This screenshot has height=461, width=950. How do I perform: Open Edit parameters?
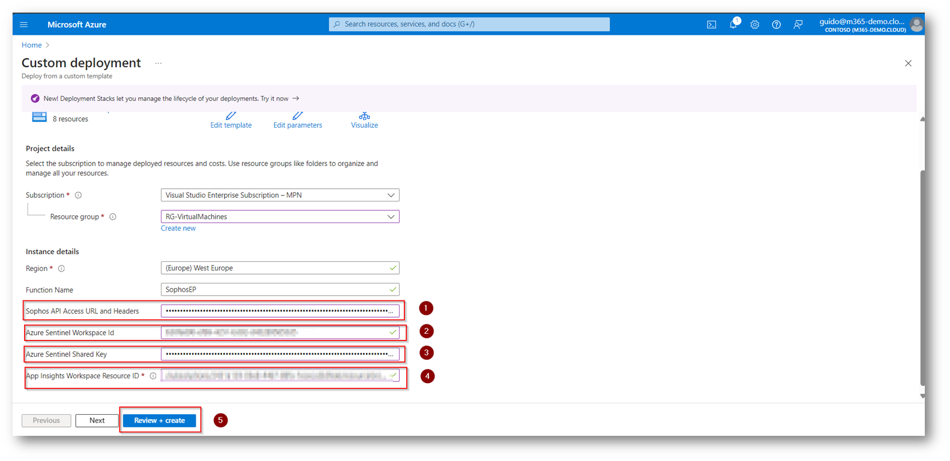click(298, 120)
